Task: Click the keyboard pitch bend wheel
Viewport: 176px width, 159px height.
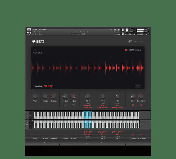Action: 30,115
